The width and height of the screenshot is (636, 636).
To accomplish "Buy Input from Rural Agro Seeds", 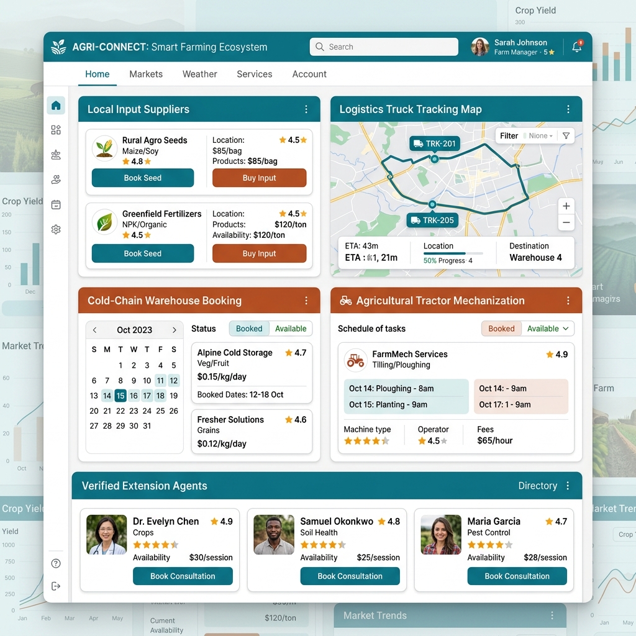I will [x=259, y=178].
